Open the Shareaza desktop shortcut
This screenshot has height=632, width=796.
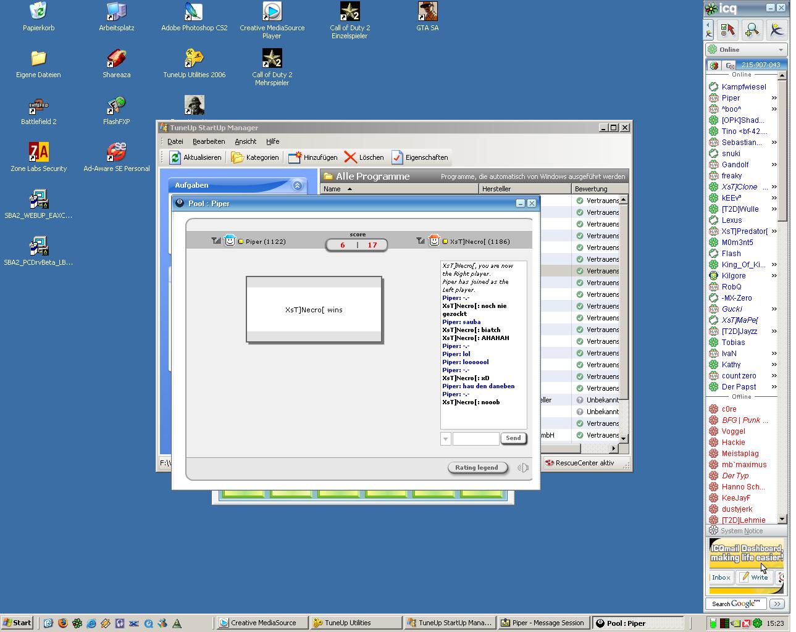click(116, 64)
